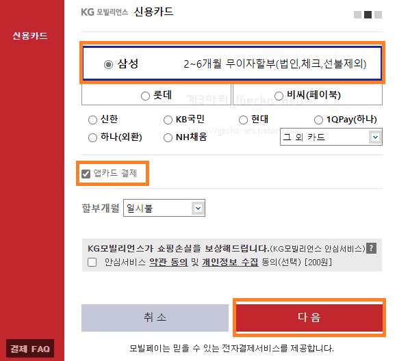The width and height of the screenshot is (397, 361).
Task: Click the question mark help icon
Action: click(x=372, y=248)
